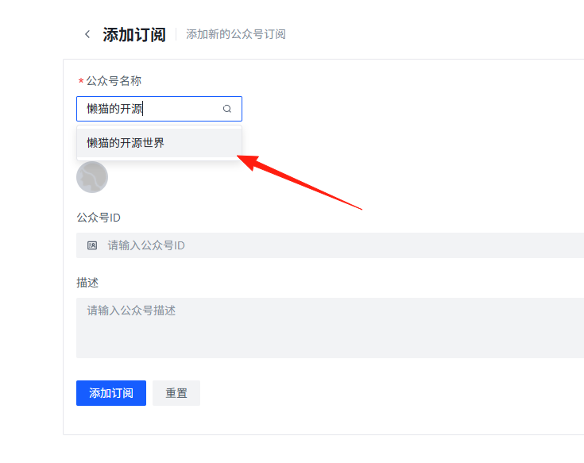Click the 描述 field label

[87, 283]
